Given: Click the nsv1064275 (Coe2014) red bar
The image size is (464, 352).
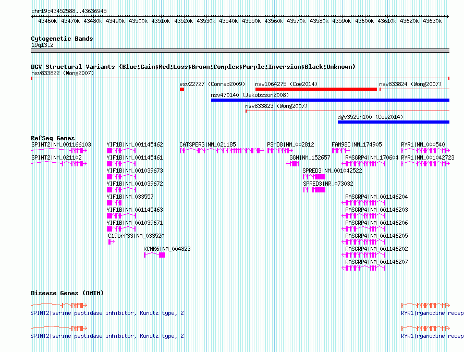Looking at the screenshot, I should tap(316, 89).
